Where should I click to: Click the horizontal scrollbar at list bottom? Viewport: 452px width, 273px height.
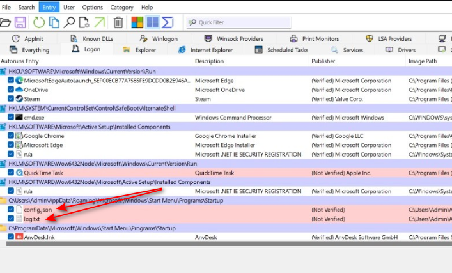click(x=229, y=244)
